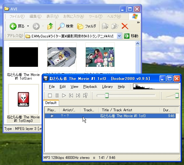
Task: Click the volume slider thumb in foobar2000
Action: pyautogui.click(x=177, y=95)
